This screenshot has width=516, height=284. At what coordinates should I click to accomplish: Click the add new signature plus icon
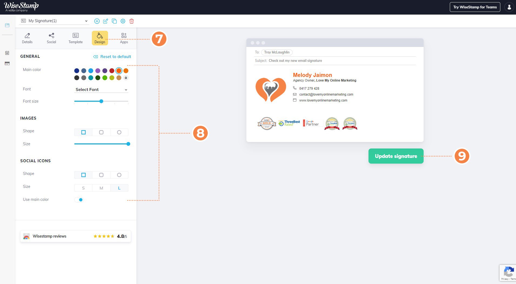click(x=97, y=21)
